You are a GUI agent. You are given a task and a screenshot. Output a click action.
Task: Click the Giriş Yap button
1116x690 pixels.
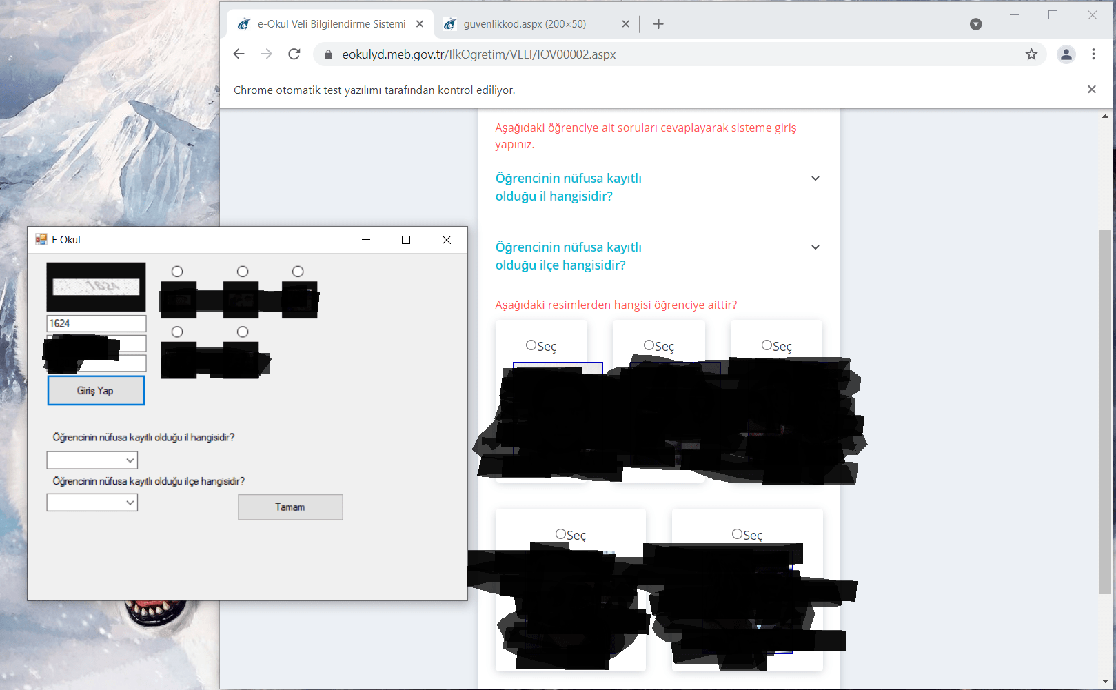point(96,390)
